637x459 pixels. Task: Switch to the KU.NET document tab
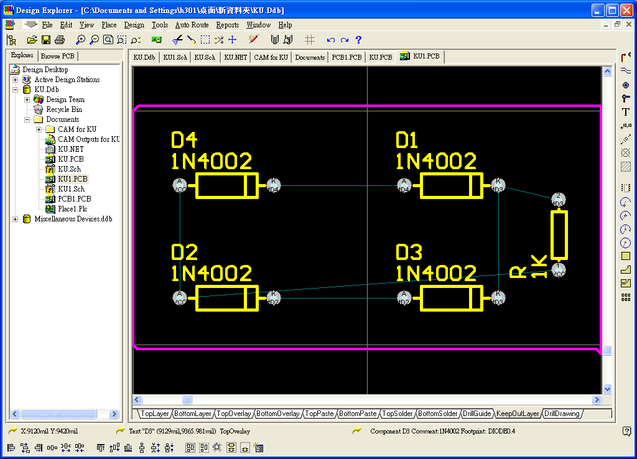coord(236,57)
